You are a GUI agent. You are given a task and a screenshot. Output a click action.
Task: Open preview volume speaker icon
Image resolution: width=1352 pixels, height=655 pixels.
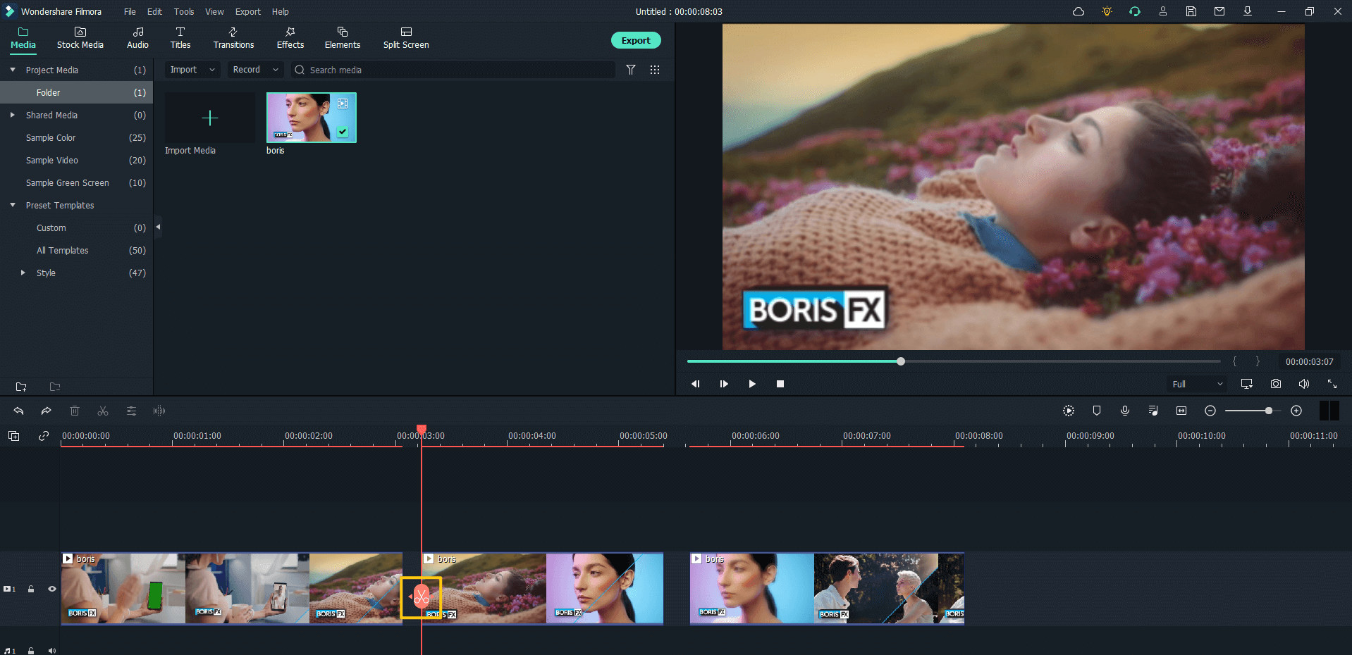click(1304, 384)
